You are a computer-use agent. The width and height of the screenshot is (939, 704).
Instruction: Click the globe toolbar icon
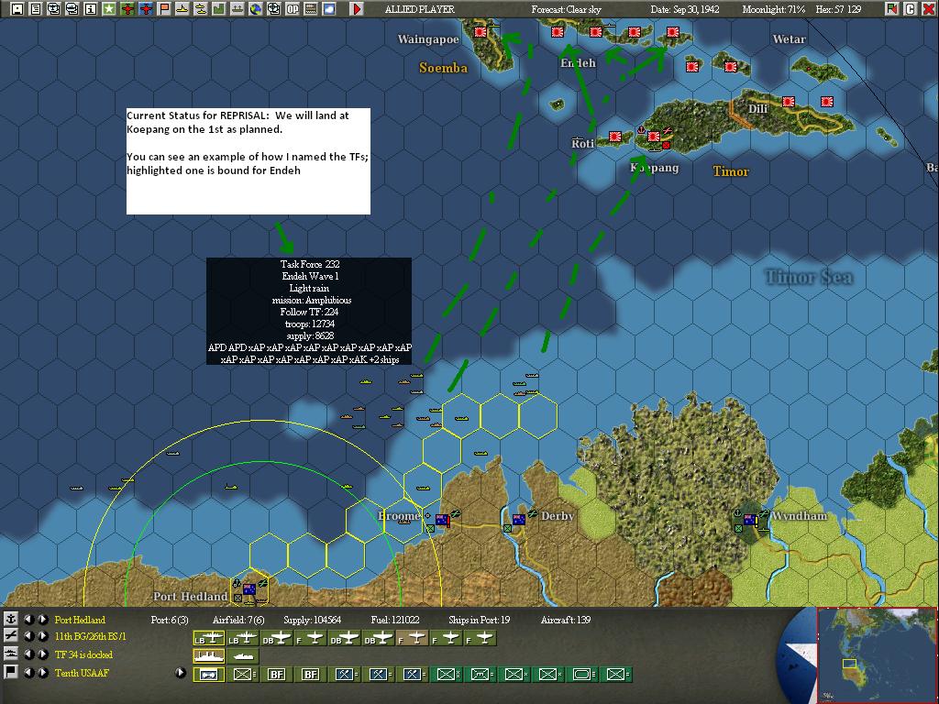pyautogui.click(x=256, y=9)
